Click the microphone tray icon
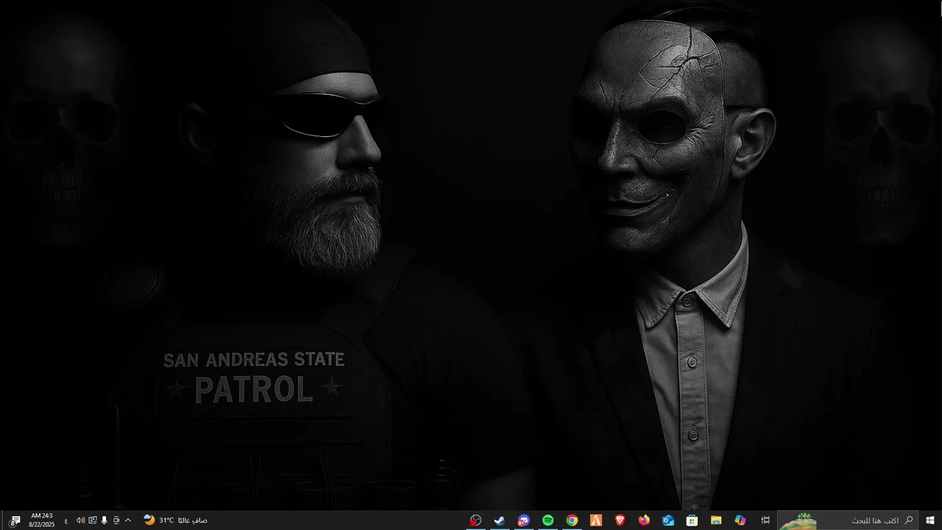Viewport: 942px width, 530px height. (104, 520)
